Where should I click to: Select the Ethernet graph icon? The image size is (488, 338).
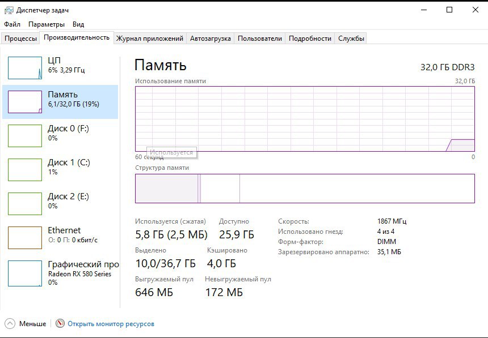point(25,238)
